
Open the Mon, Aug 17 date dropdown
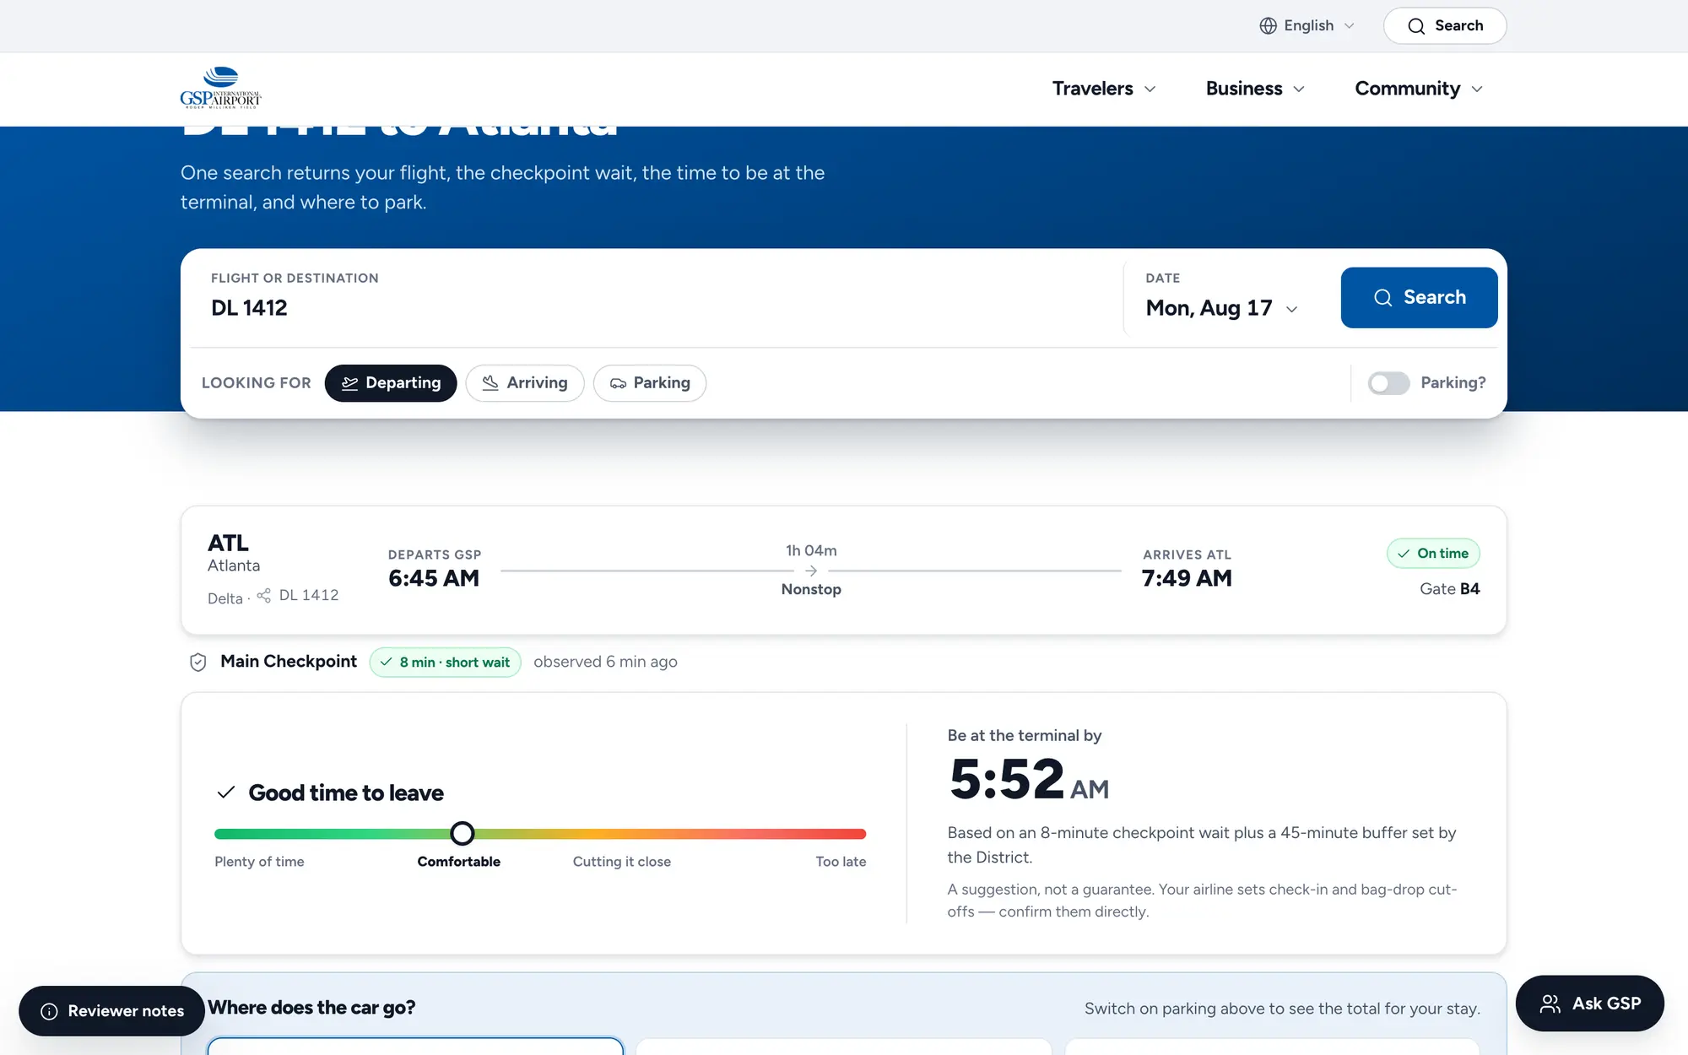(x=1221, y=308)
